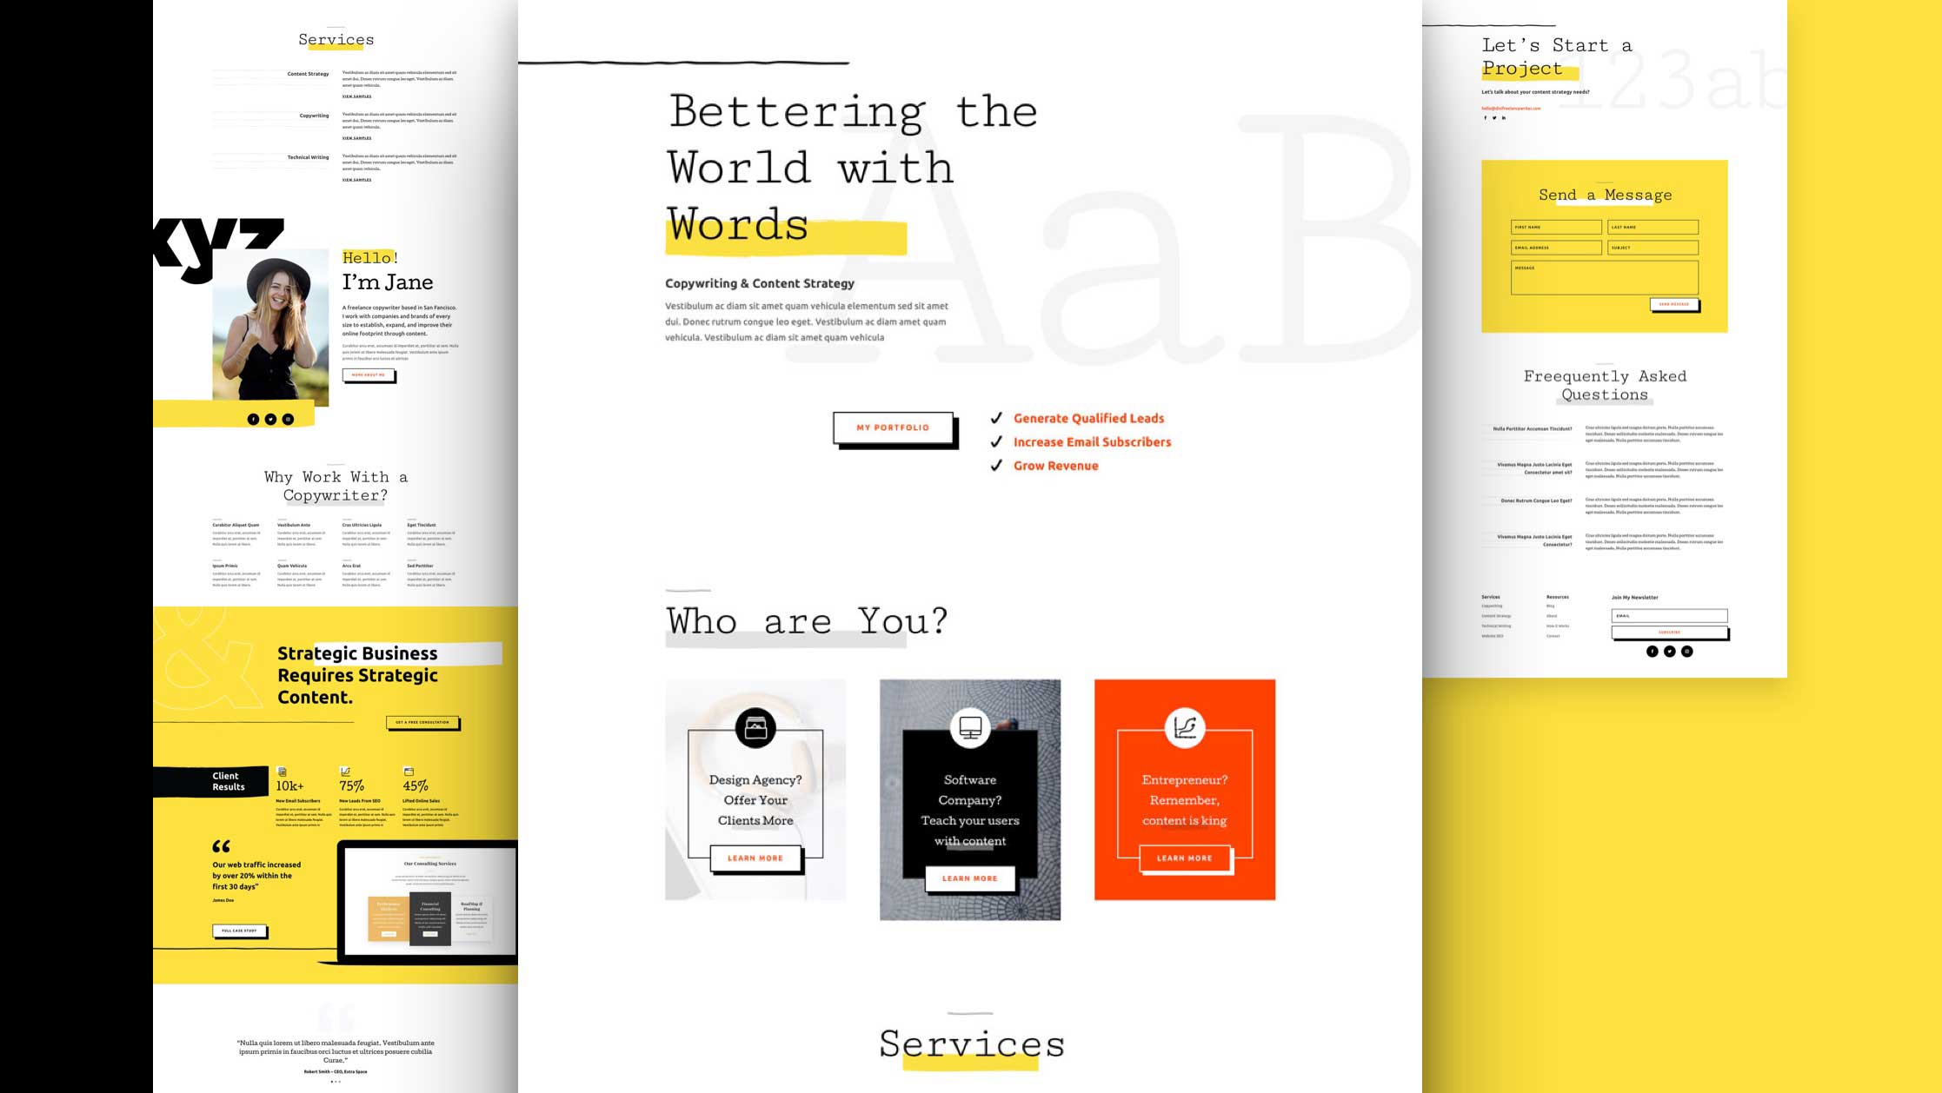Screen dimensions: 1942x1093
Task: Click the 'MY PORTFOLIO' button
Action: [x=891, y=427]
